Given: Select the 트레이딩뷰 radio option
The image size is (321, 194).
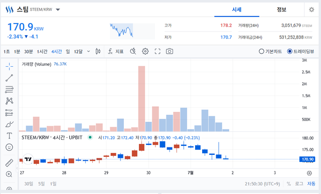Looking at the screenshot, I should point(300,51).
